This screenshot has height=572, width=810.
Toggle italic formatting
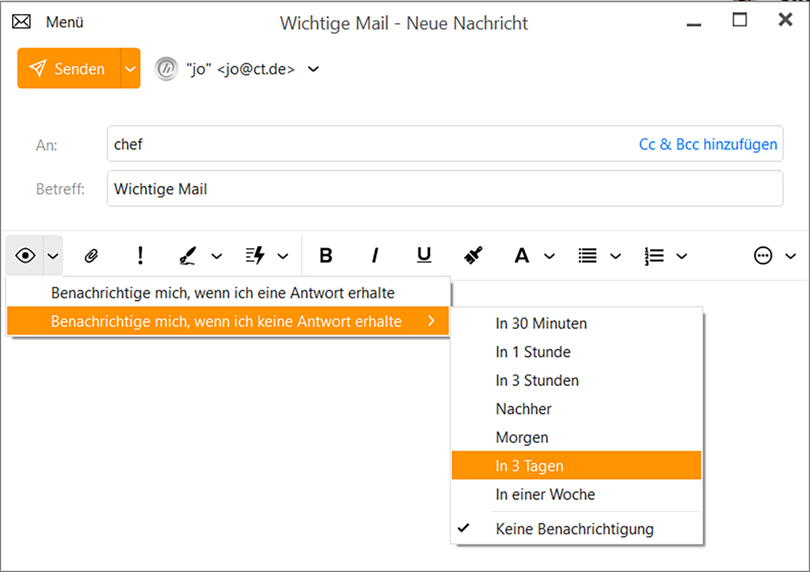[375, 255]
